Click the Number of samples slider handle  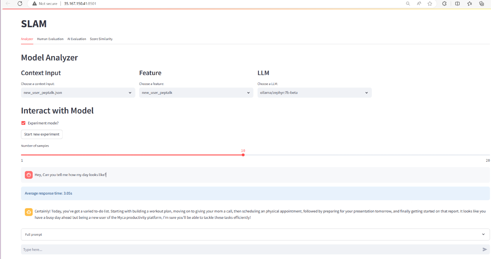pyautogui.click(x=243, y=155)
